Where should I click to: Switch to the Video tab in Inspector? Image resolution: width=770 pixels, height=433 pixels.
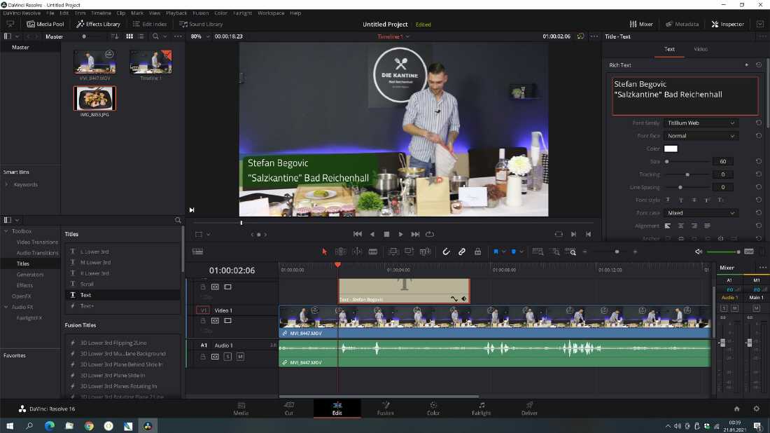pos(700,49)
